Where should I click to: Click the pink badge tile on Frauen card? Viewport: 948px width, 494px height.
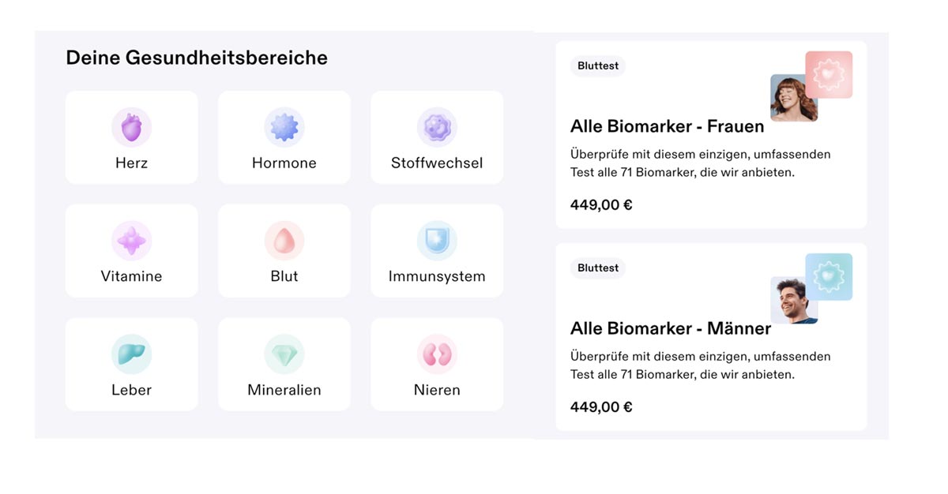(x=831, y=73)
